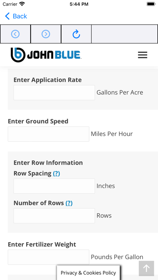Click the Wi-Fi status icon
The height and width of the screenshot is (280, 158).
[x=22, y=4]
